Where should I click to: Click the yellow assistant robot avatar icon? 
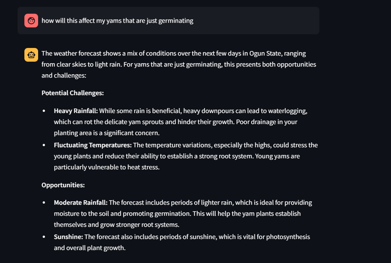31,55
